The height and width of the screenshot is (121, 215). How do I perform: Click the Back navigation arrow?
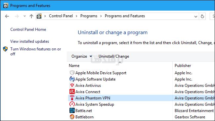click(7, 16)
